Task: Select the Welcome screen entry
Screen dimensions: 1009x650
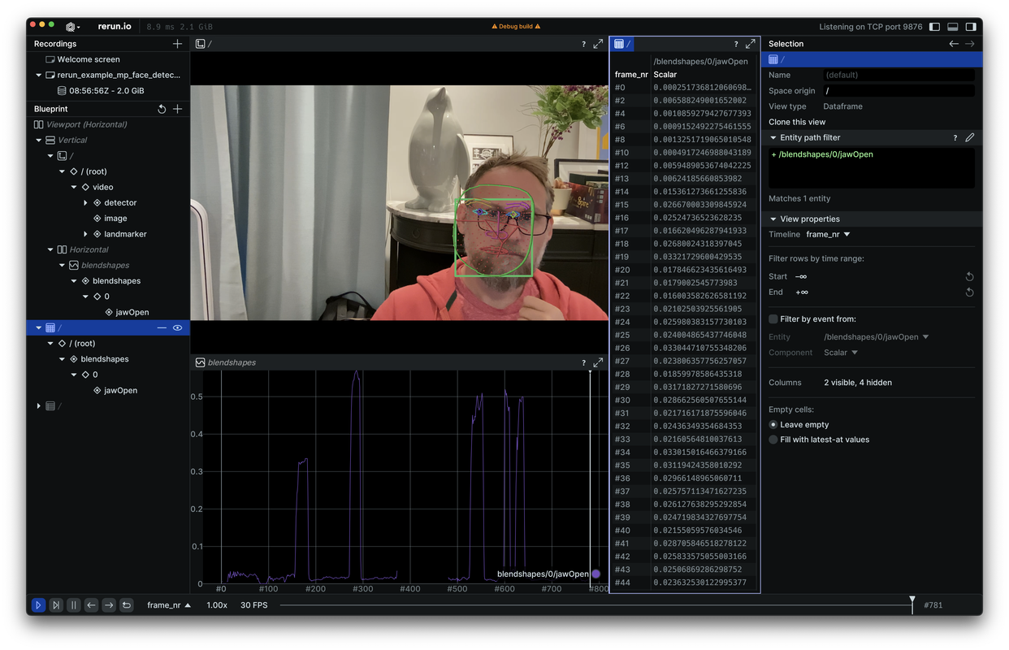Action: (89, 59)
